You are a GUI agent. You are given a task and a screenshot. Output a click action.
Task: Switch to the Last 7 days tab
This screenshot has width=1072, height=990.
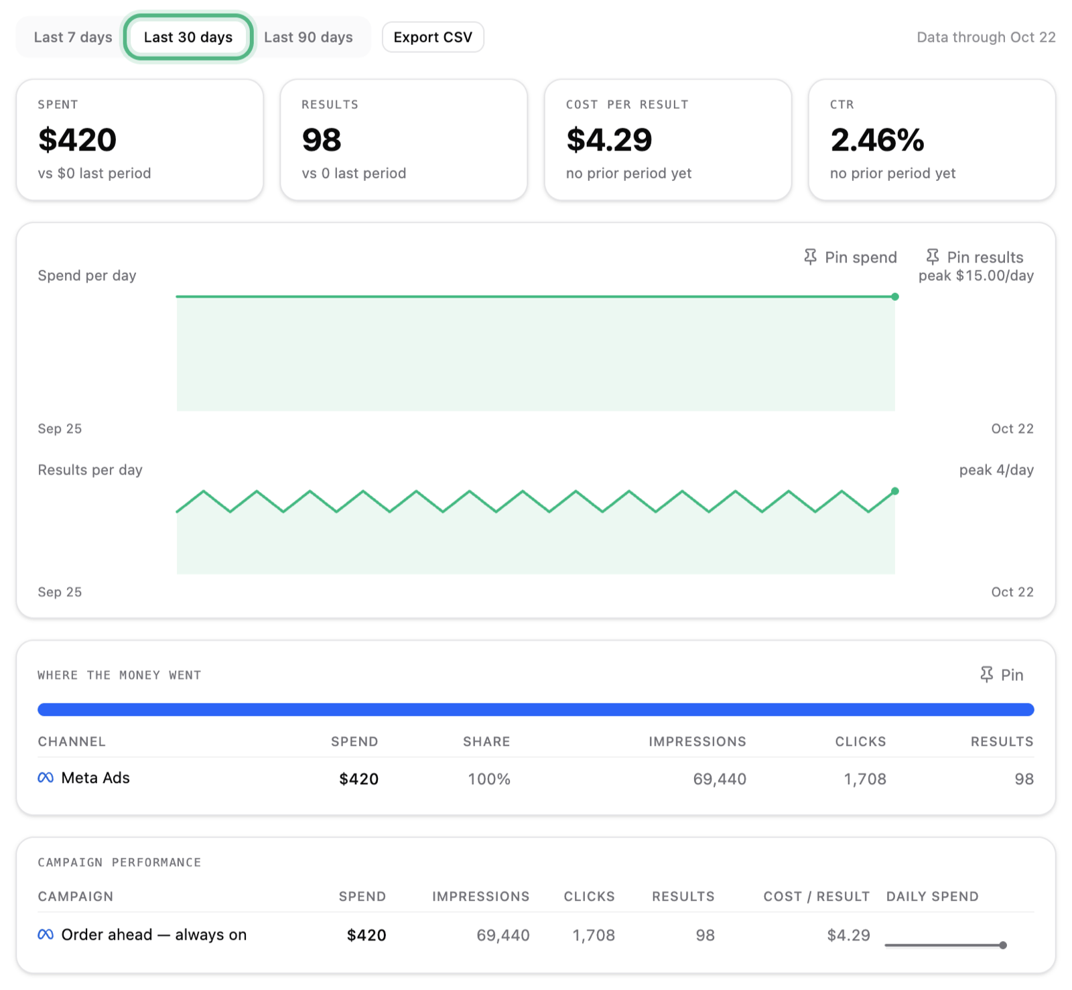pyautogui.click(x=73, y=37)
